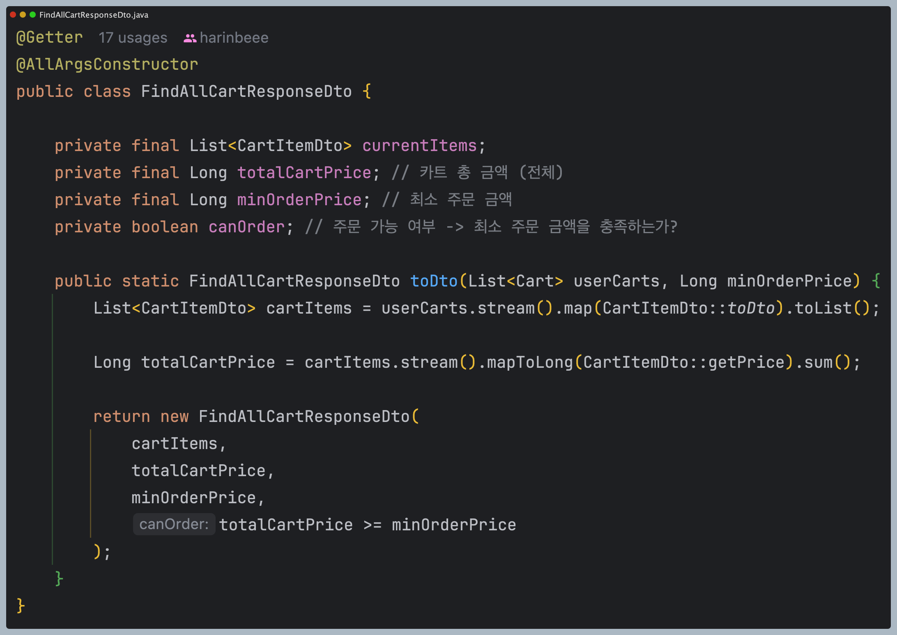Click the green maximize window dot
Image resolution: width=897 pixels, height=635 pixels.
[x=32, y=15]
